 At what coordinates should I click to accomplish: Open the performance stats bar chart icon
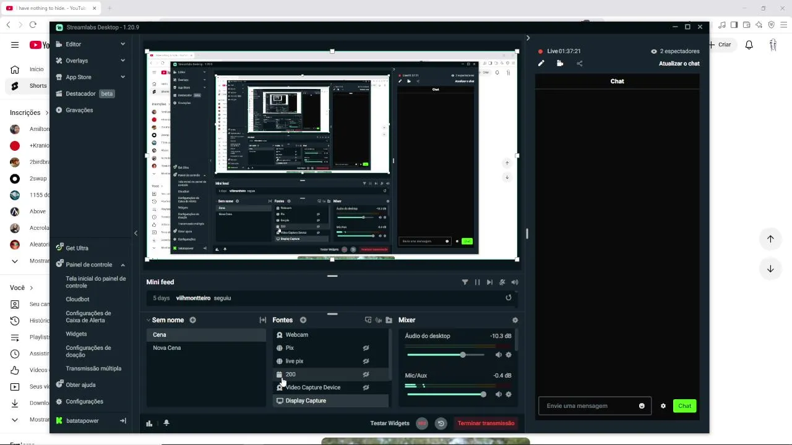pos(149,423)
